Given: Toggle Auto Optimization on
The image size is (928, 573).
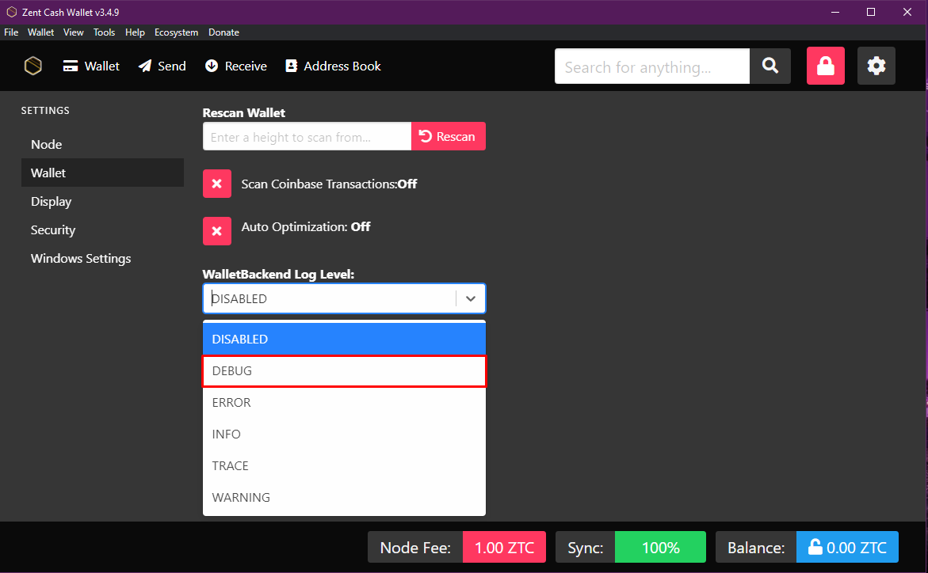Looking at the screenshot, I should pos(216,230).
